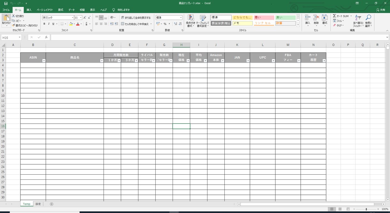
Task: Open Conditional Formatting (条件付き書式)
Action: pyautogui.click(x=191, y=21)
